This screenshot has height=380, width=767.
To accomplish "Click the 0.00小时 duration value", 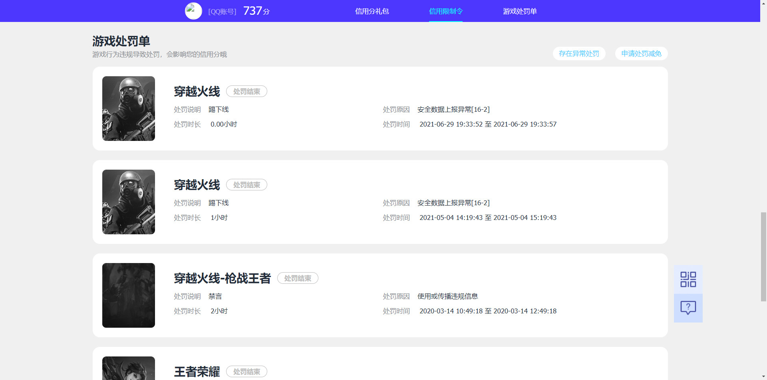I will pos(224,124).
